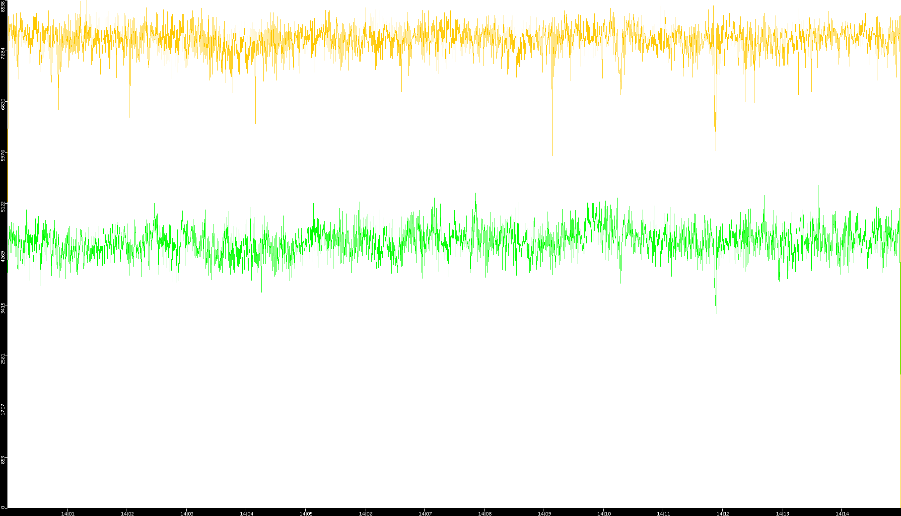The width and height of the screenshot is (901, 516).
Task: Click the 3415 y-axis value
Action: pos(3,308)
